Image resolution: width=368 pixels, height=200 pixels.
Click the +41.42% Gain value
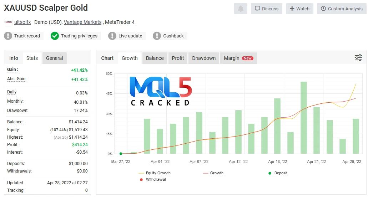[79, 70]
